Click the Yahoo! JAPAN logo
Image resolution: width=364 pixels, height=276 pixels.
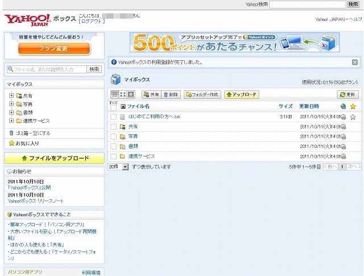click(27, 20)
